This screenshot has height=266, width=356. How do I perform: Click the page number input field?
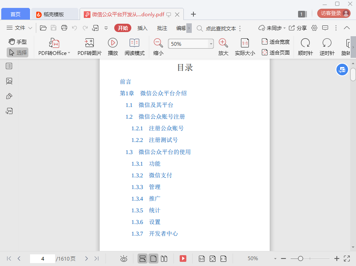[x=43, y=259]
